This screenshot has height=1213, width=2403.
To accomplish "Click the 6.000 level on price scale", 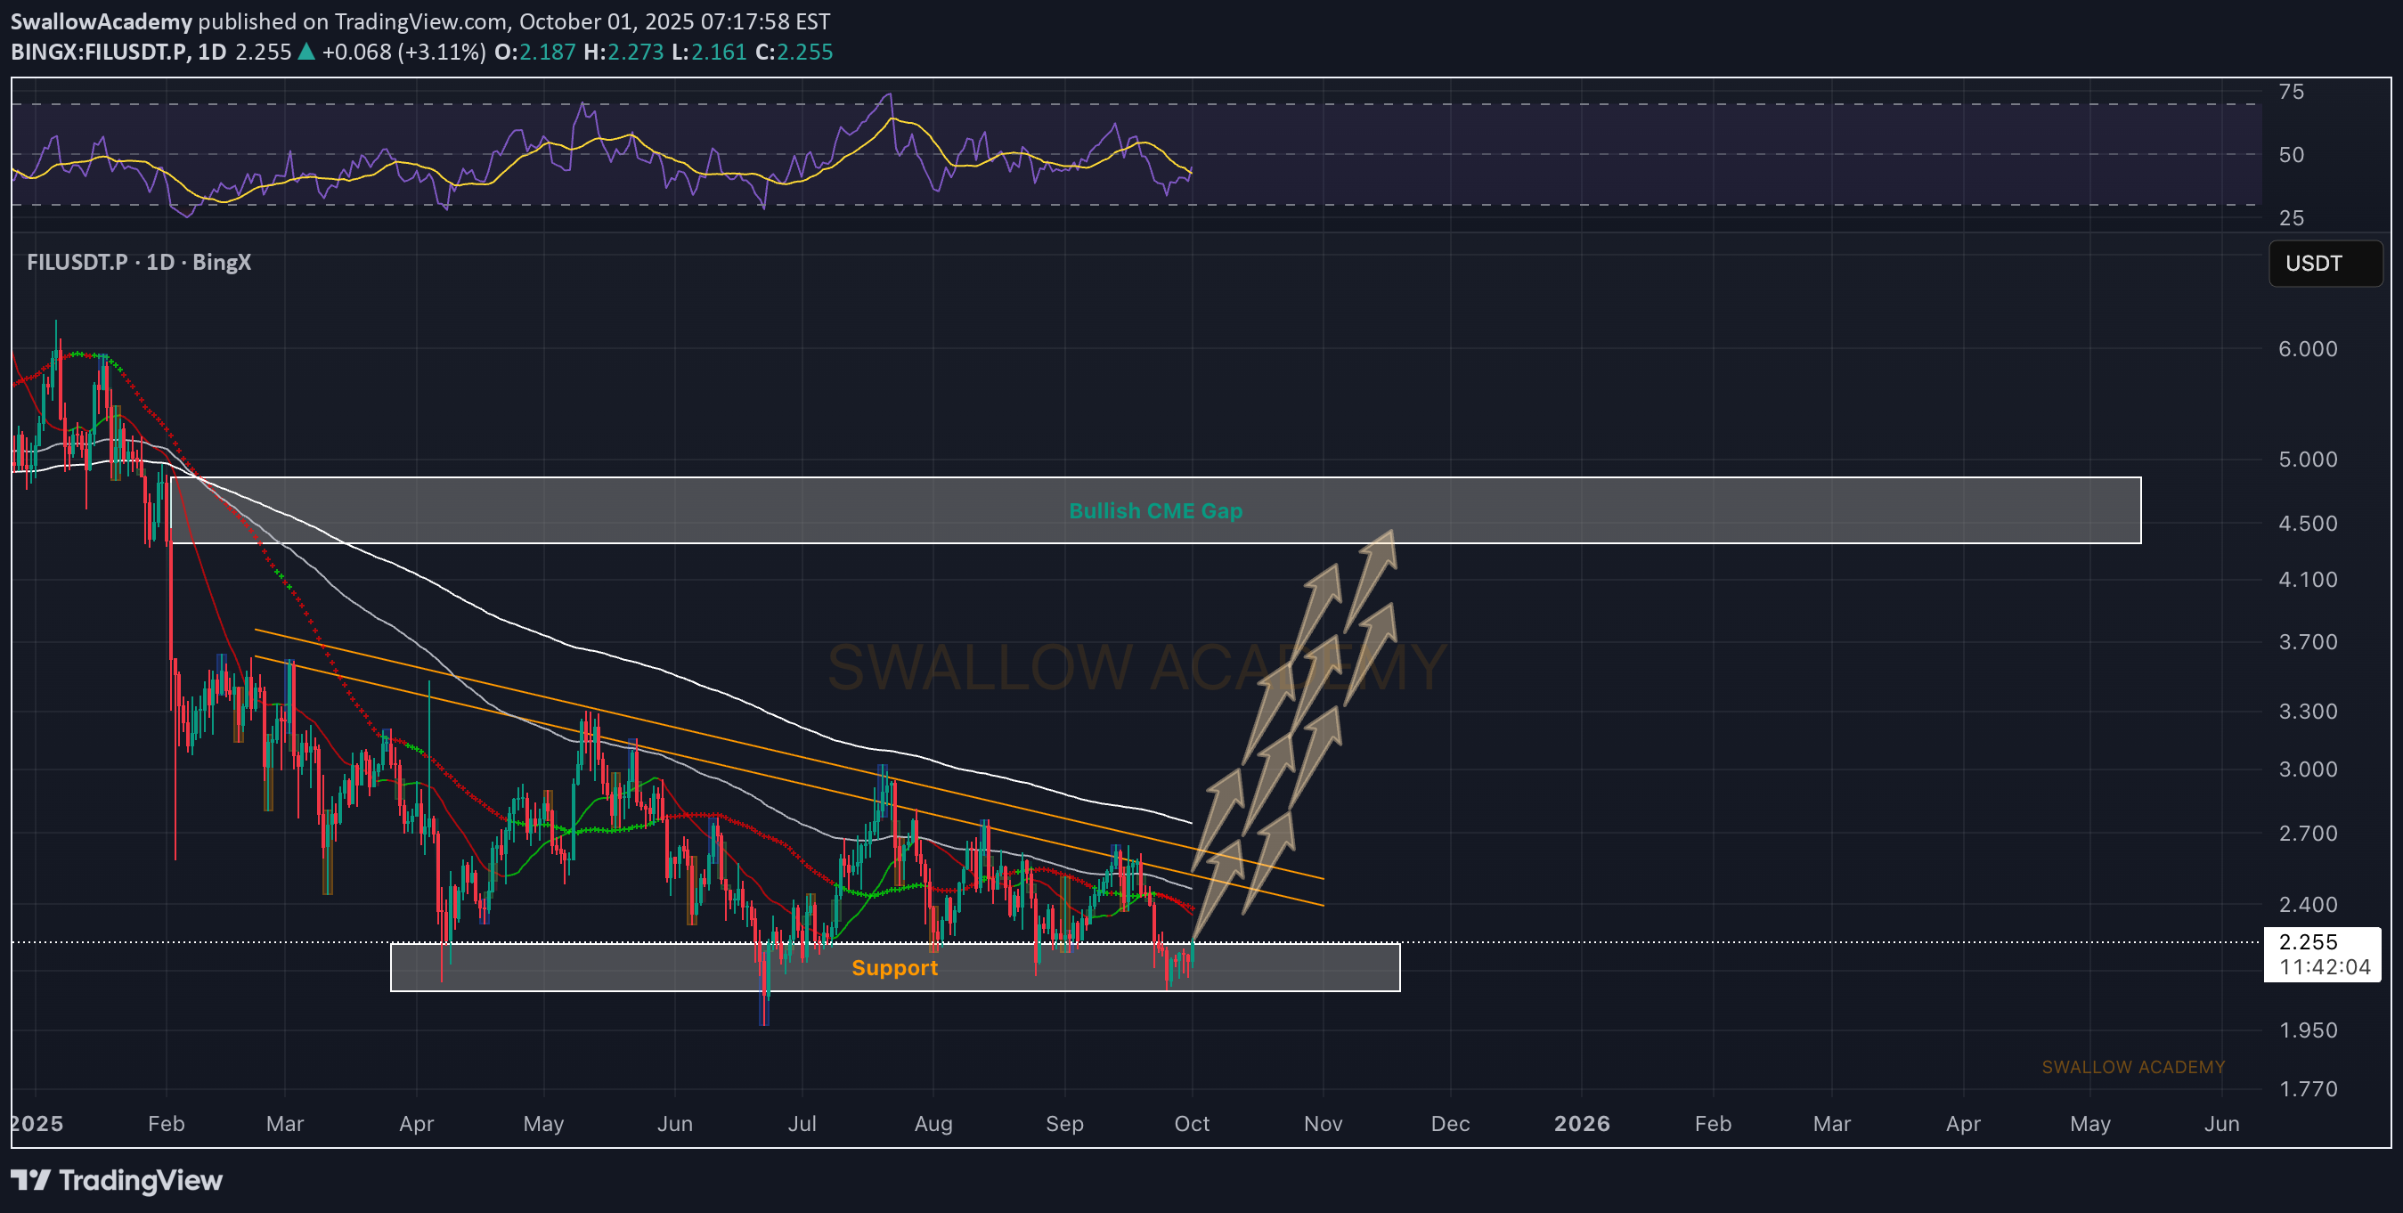I will point(2307,349).
